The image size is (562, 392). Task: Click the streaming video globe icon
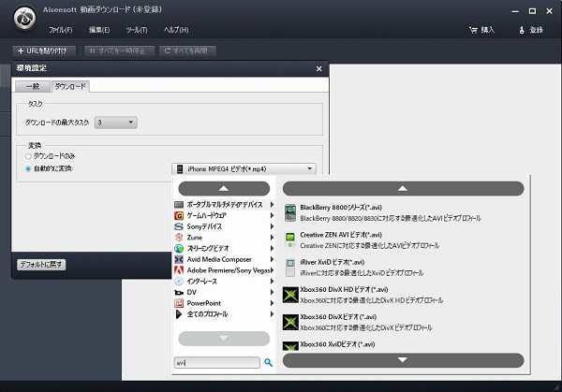coord(179,249)
